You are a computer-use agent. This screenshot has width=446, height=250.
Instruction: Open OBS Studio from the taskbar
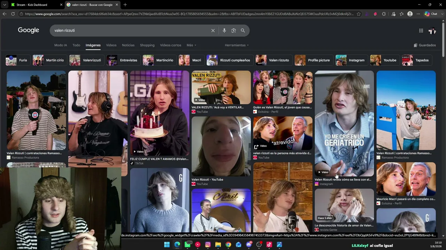coord(259,244)
